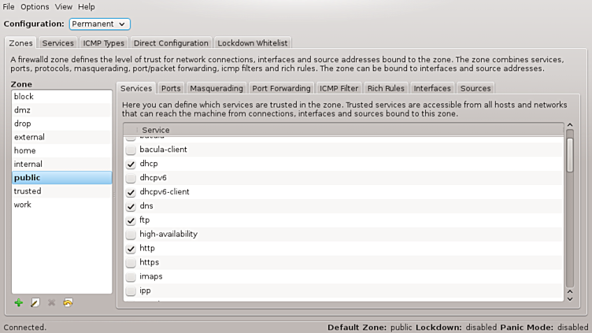This screenshot has height=333, width=592.
Task: Open the Configuration dropdown set to Permanent
Action: coord(100,24)
